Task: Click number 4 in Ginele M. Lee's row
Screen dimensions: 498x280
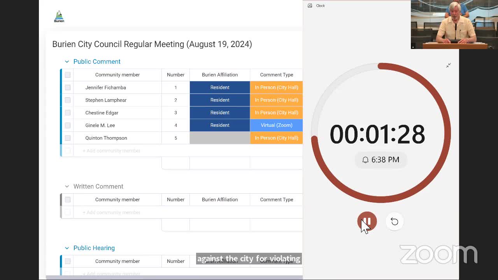Action: 175,125
